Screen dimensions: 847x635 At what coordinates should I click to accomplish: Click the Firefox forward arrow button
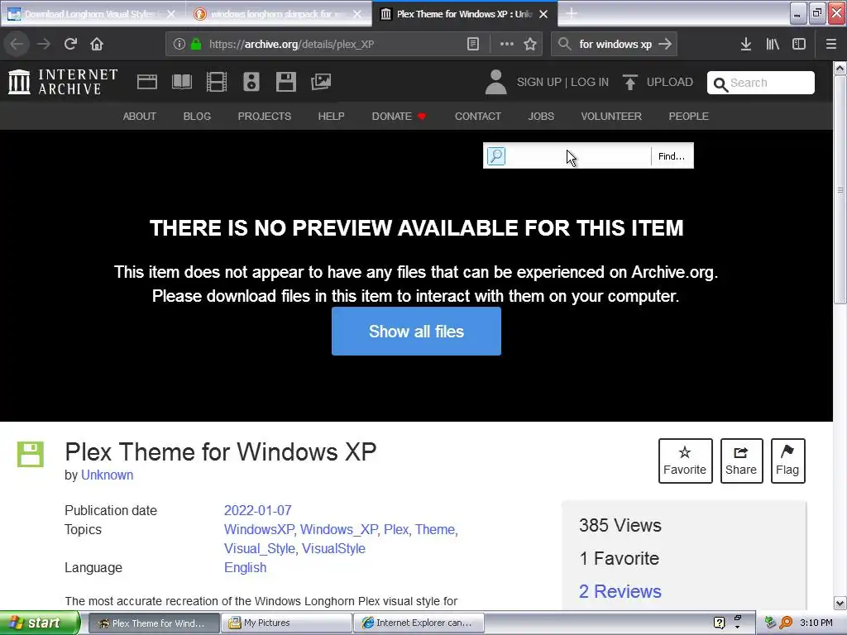click(43, 44)
